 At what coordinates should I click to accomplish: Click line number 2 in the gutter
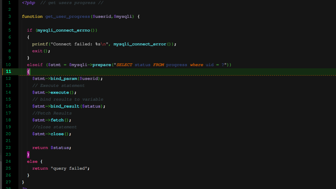point(10,10)
